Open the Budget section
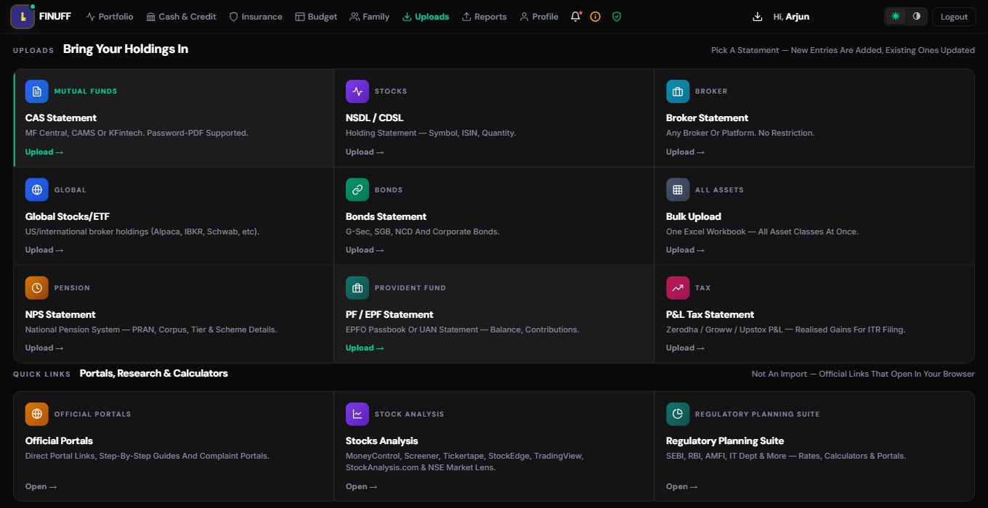This screenshot has height=508, width=988. click(x=316, y=17)
